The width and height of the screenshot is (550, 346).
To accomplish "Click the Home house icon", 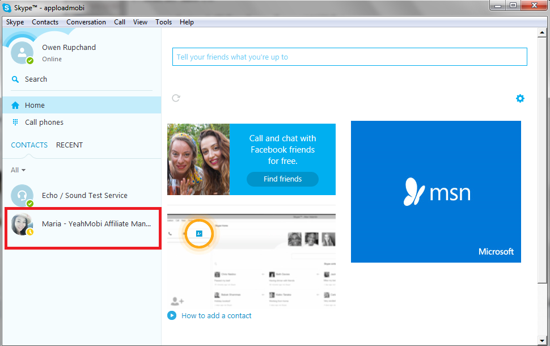I will pos(15,106).
